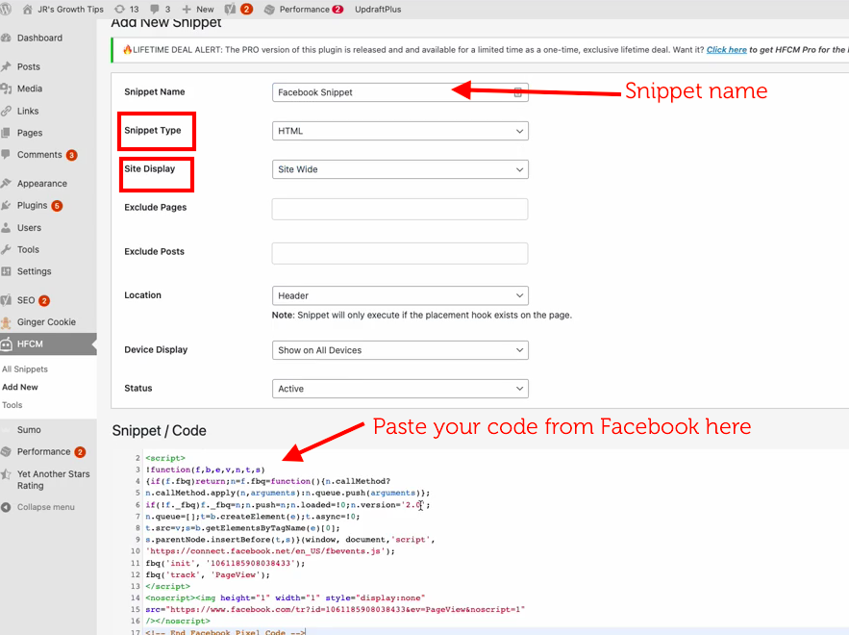Open UpdraftPlus in the admin bar

tap(378, 10)
